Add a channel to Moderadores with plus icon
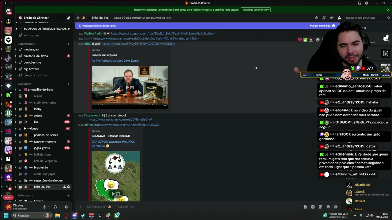Image resolution: width=392 pixels, height=220 pixels. 68,44
